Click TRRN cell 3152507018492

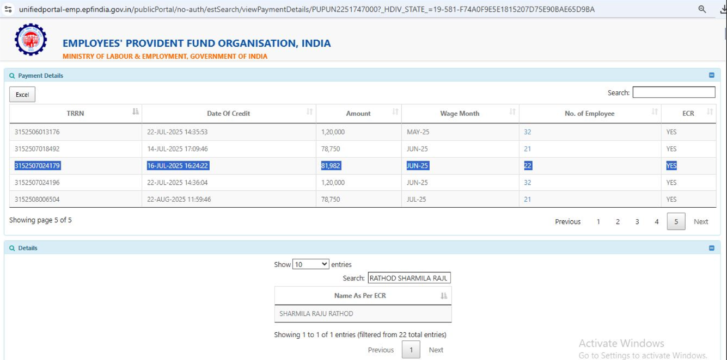[37, 149]
